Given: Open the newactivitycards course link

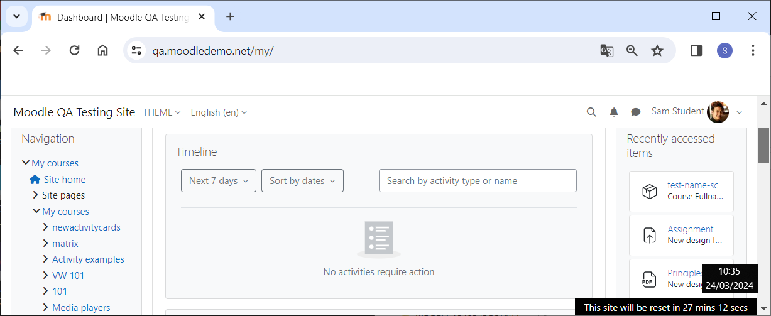Looking at the screenshot, I should coord(86,227).
